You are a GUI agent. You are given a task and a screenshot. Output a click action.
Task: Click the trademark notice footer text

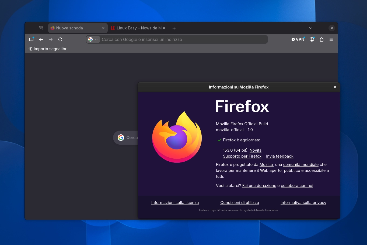coord(239,210)
